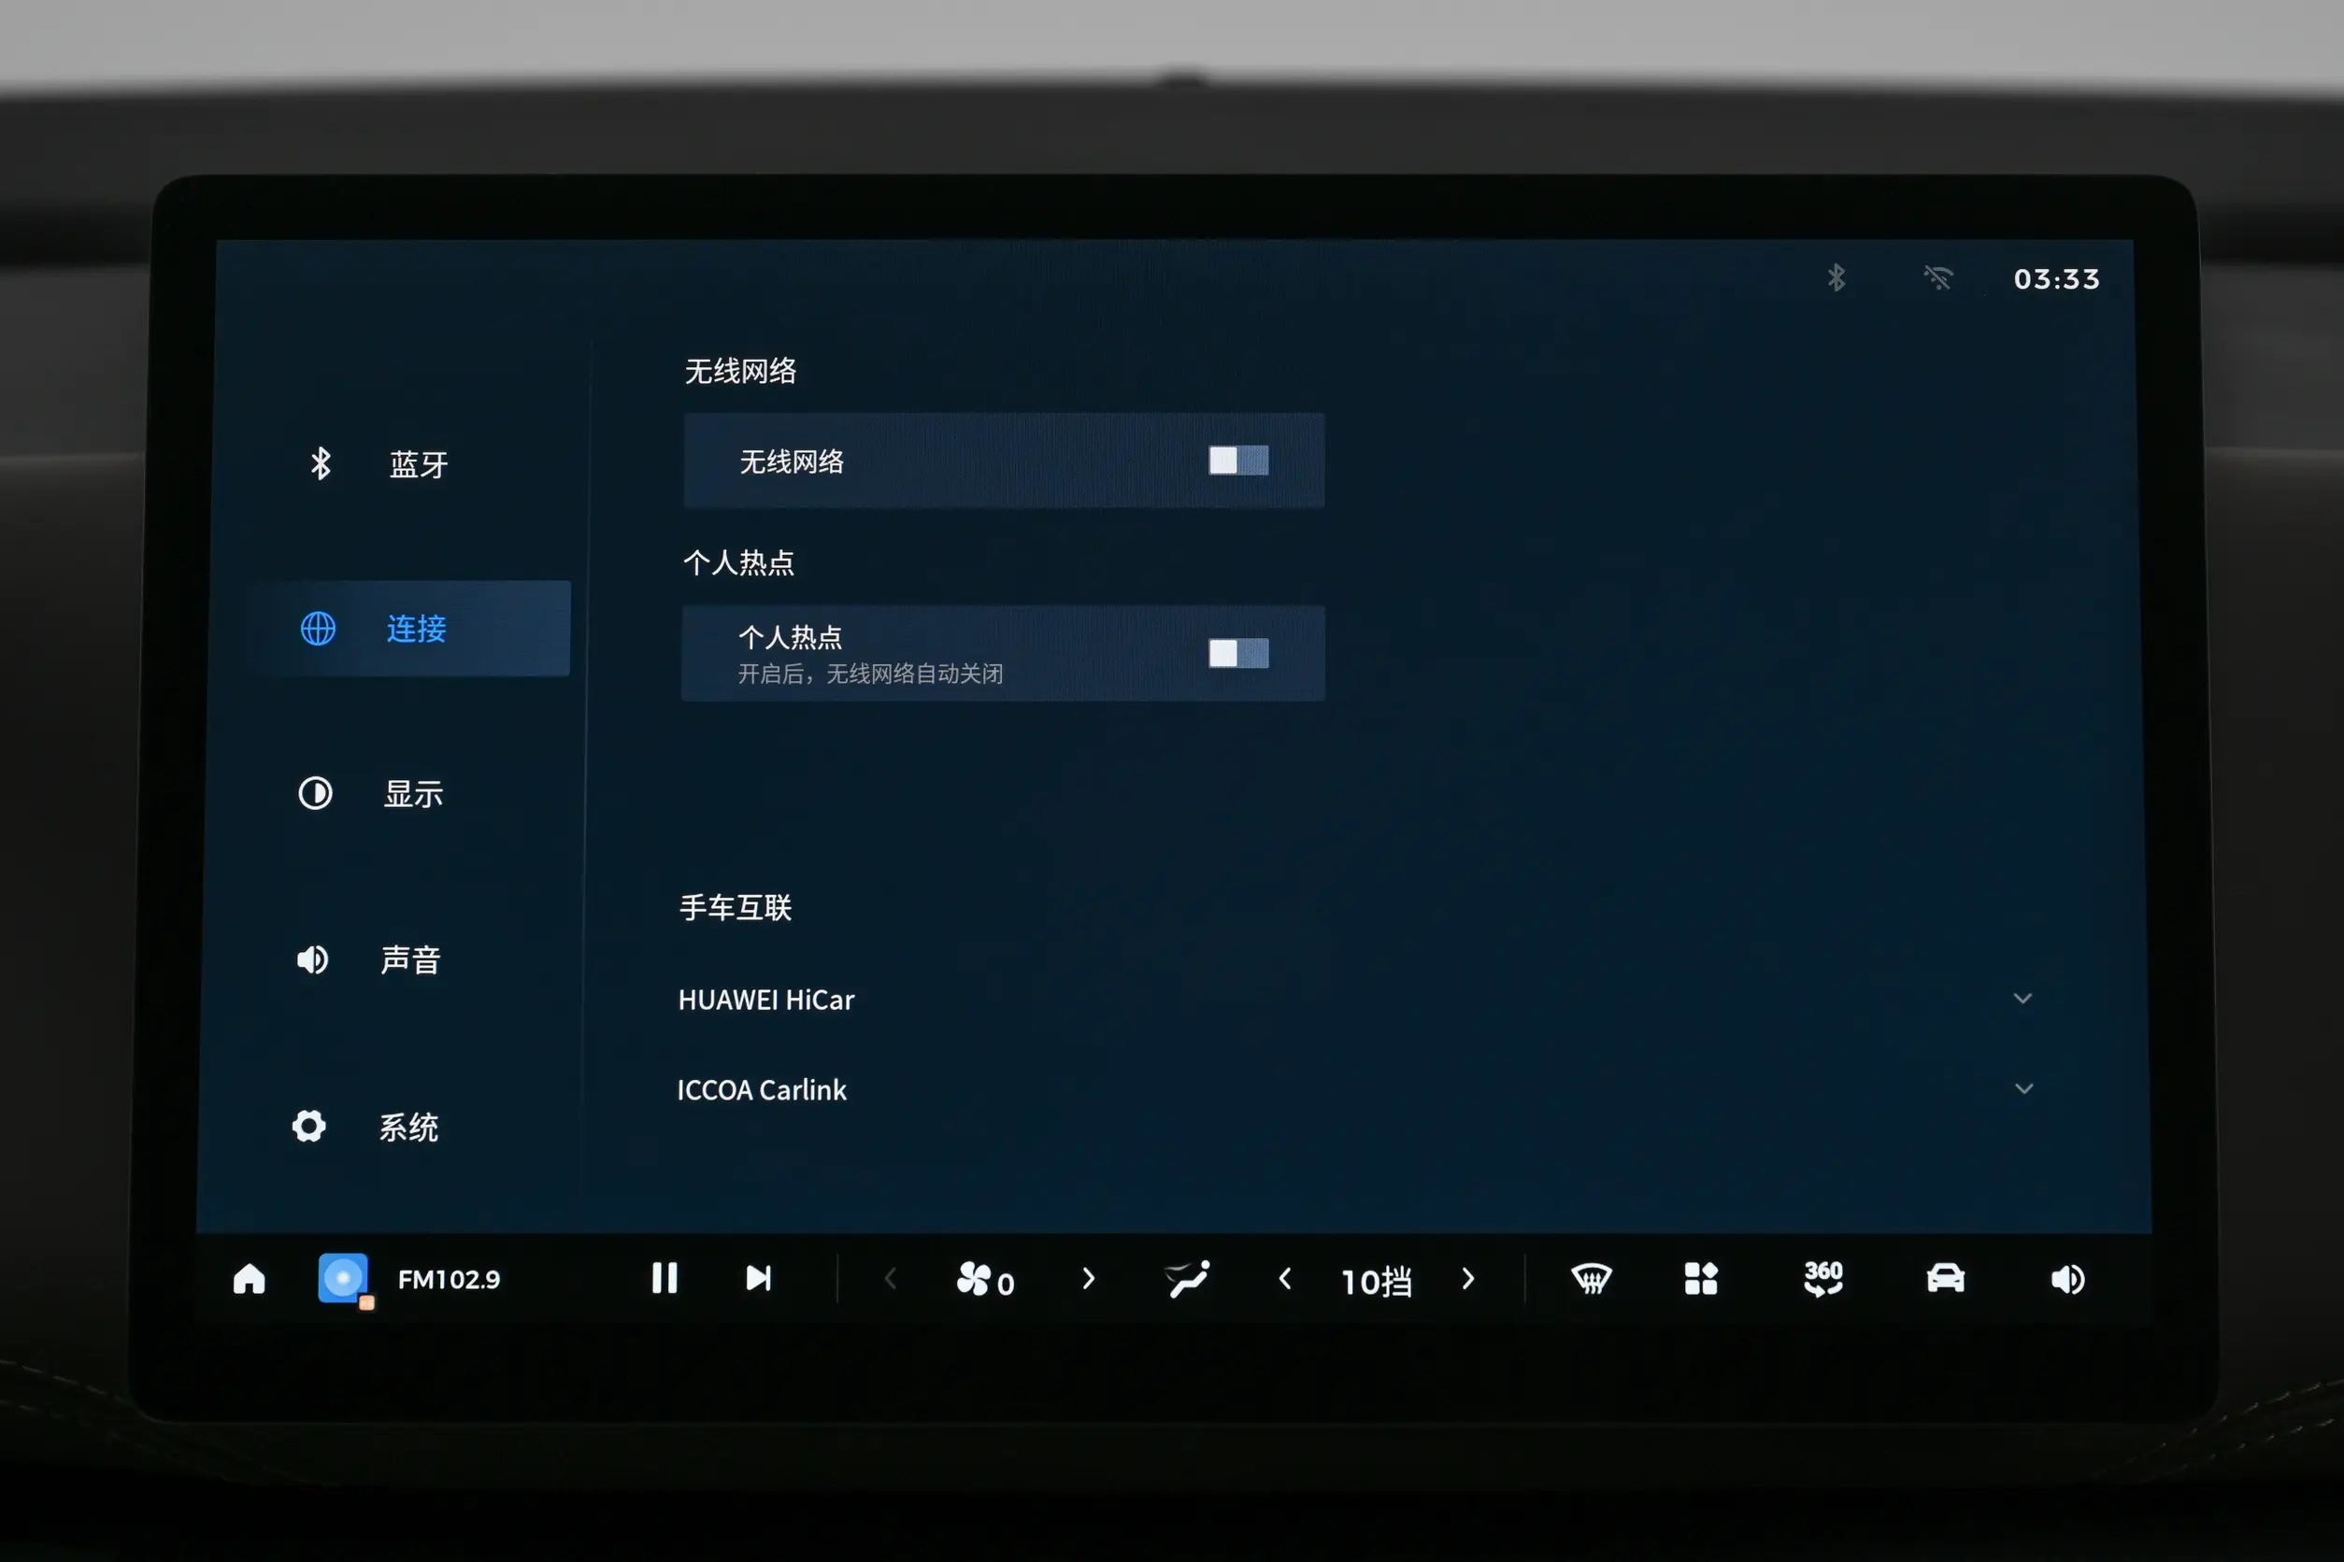This screenshot has height=1562, width=2344.
Task: Open the FM radio app icon
Action: [343, 1279]
